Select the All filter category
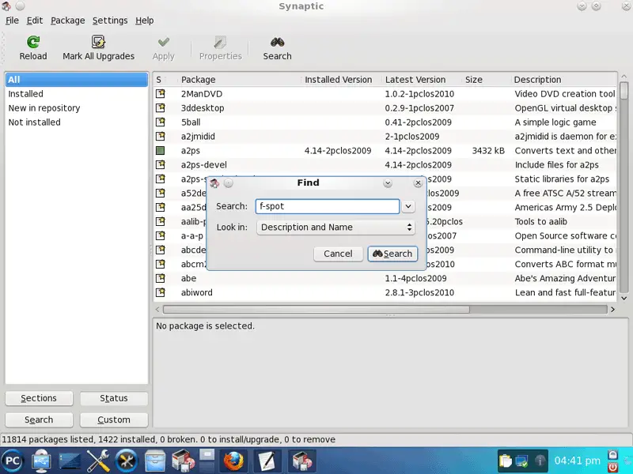633x474 pixels. pyautogui.click(x=77, y=80)
